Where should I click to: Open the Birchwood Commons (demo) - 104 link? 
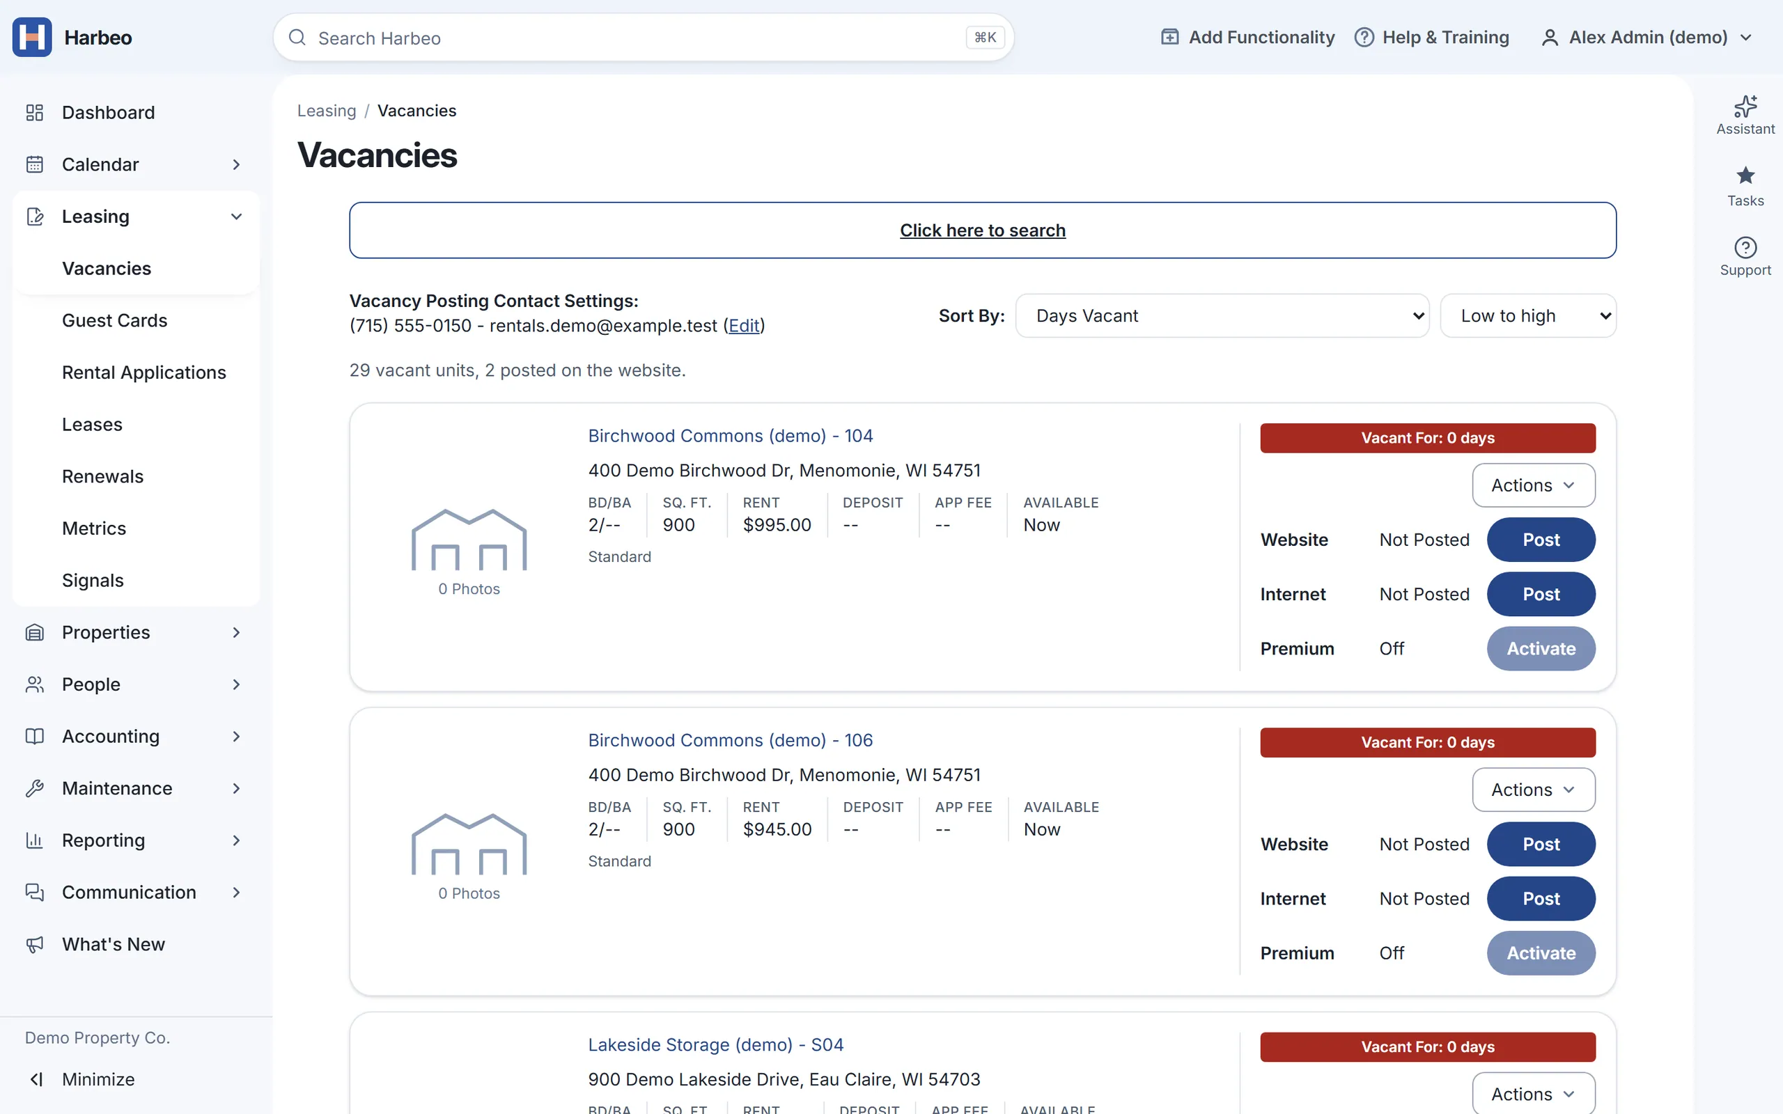point(730,435)
